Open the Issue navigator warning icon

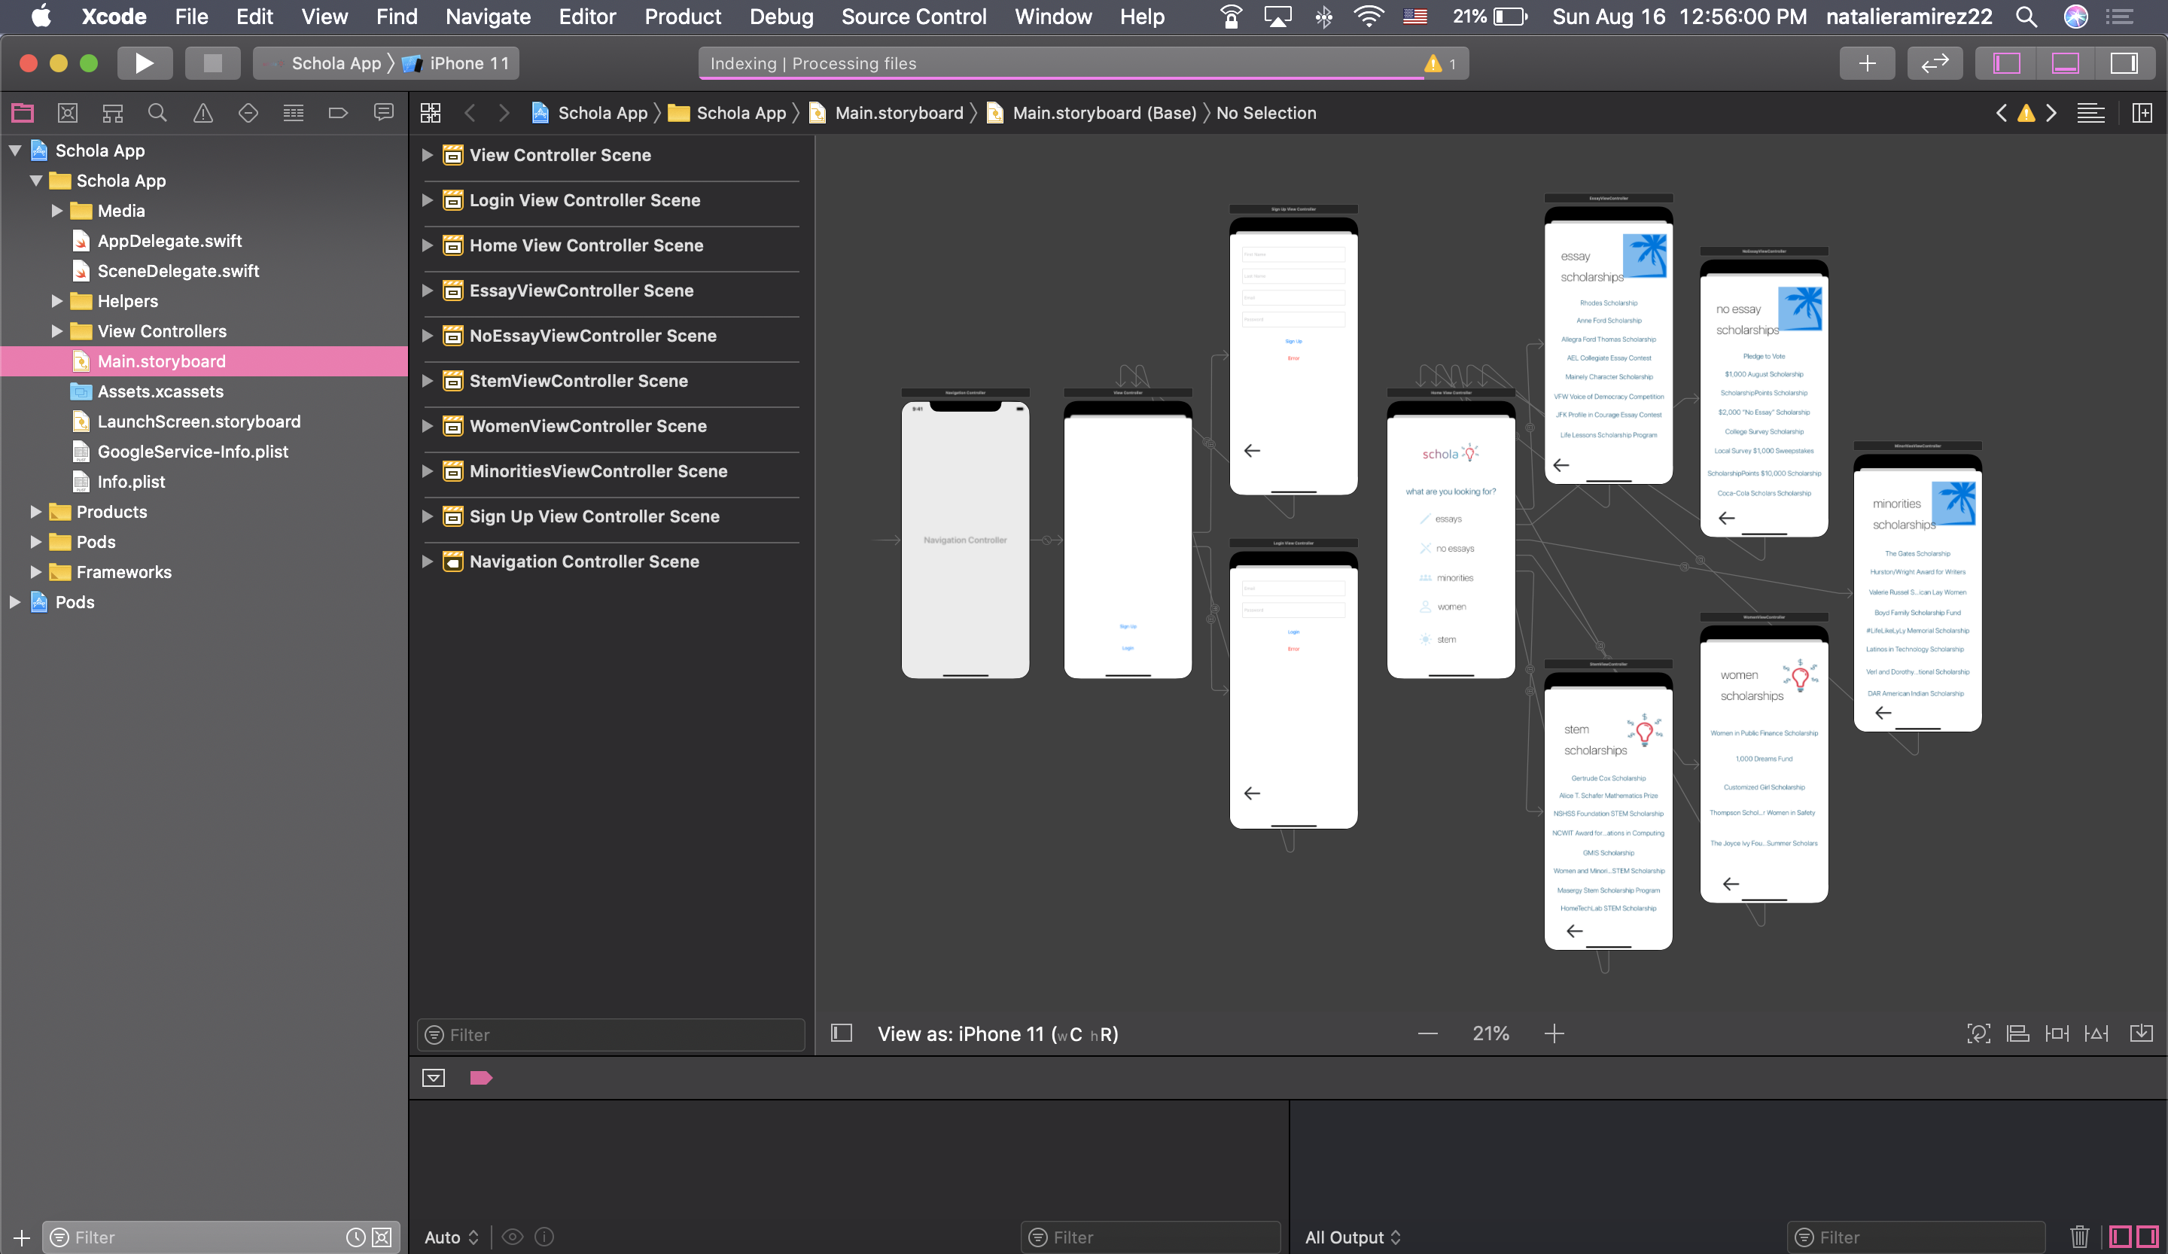click(x=202, y=113)
